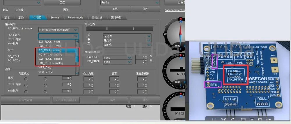This screenshot has width=291, height=124.
Task: Click the 命令分配 range slider bar
Action: 120,29
